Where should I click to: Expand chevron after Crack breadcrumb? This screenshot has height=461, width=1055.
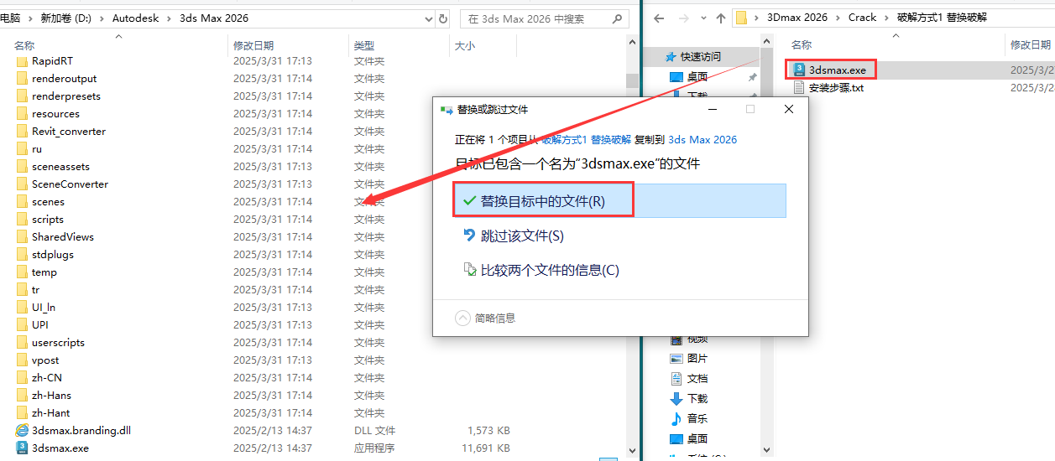(x=885, y=18)
